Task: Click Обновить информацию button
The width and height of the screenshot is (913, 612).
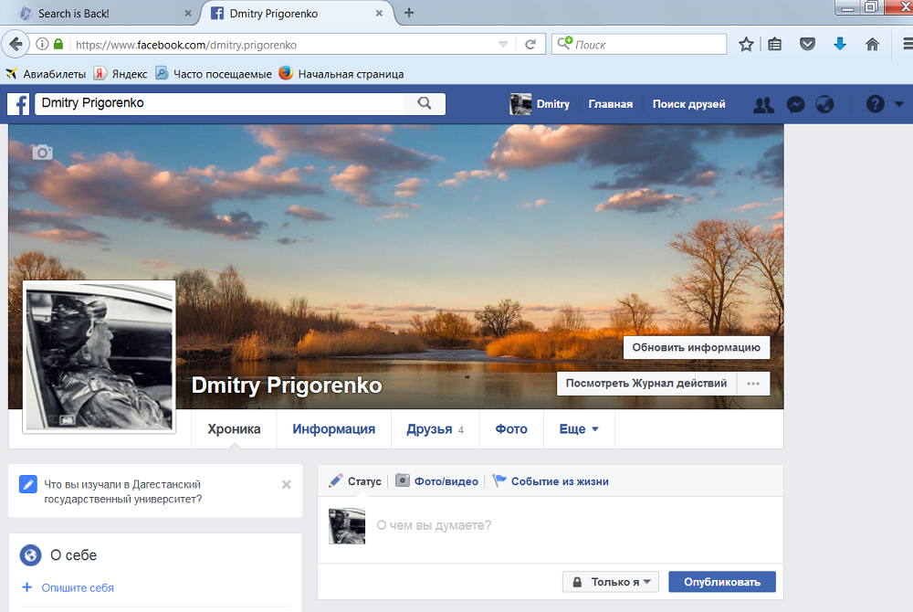Action: coord(696,348)
